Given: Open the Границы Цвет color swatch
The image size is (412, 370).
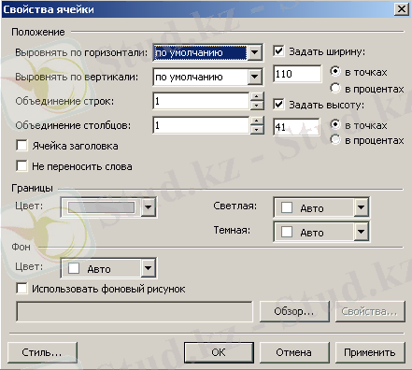Looking at the screenshot, I should click(108, 206).
